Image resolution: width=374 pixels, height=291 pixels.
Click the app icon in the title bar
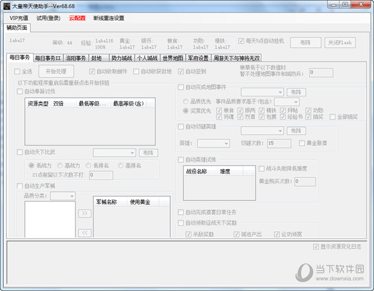pos(7,6)
